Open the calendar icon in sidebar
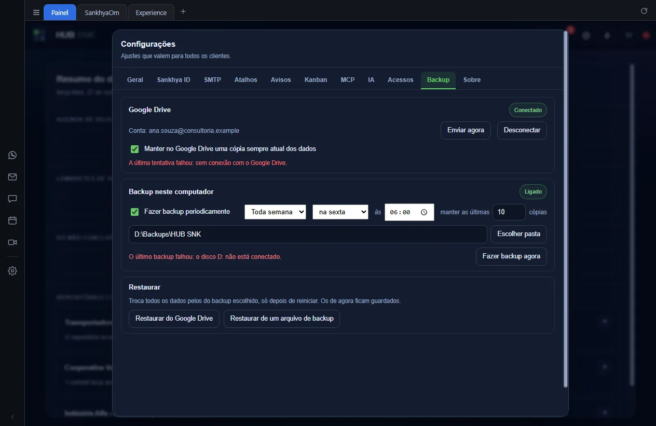Screen dimensions: 656x426 click(12, 221)
